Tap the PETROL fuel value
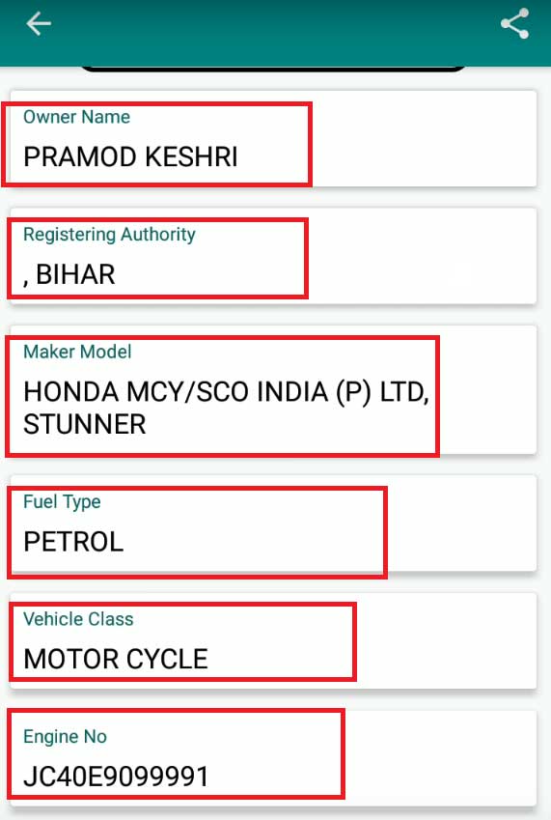This screenshot has height=820, width=551. click(73, 542)
